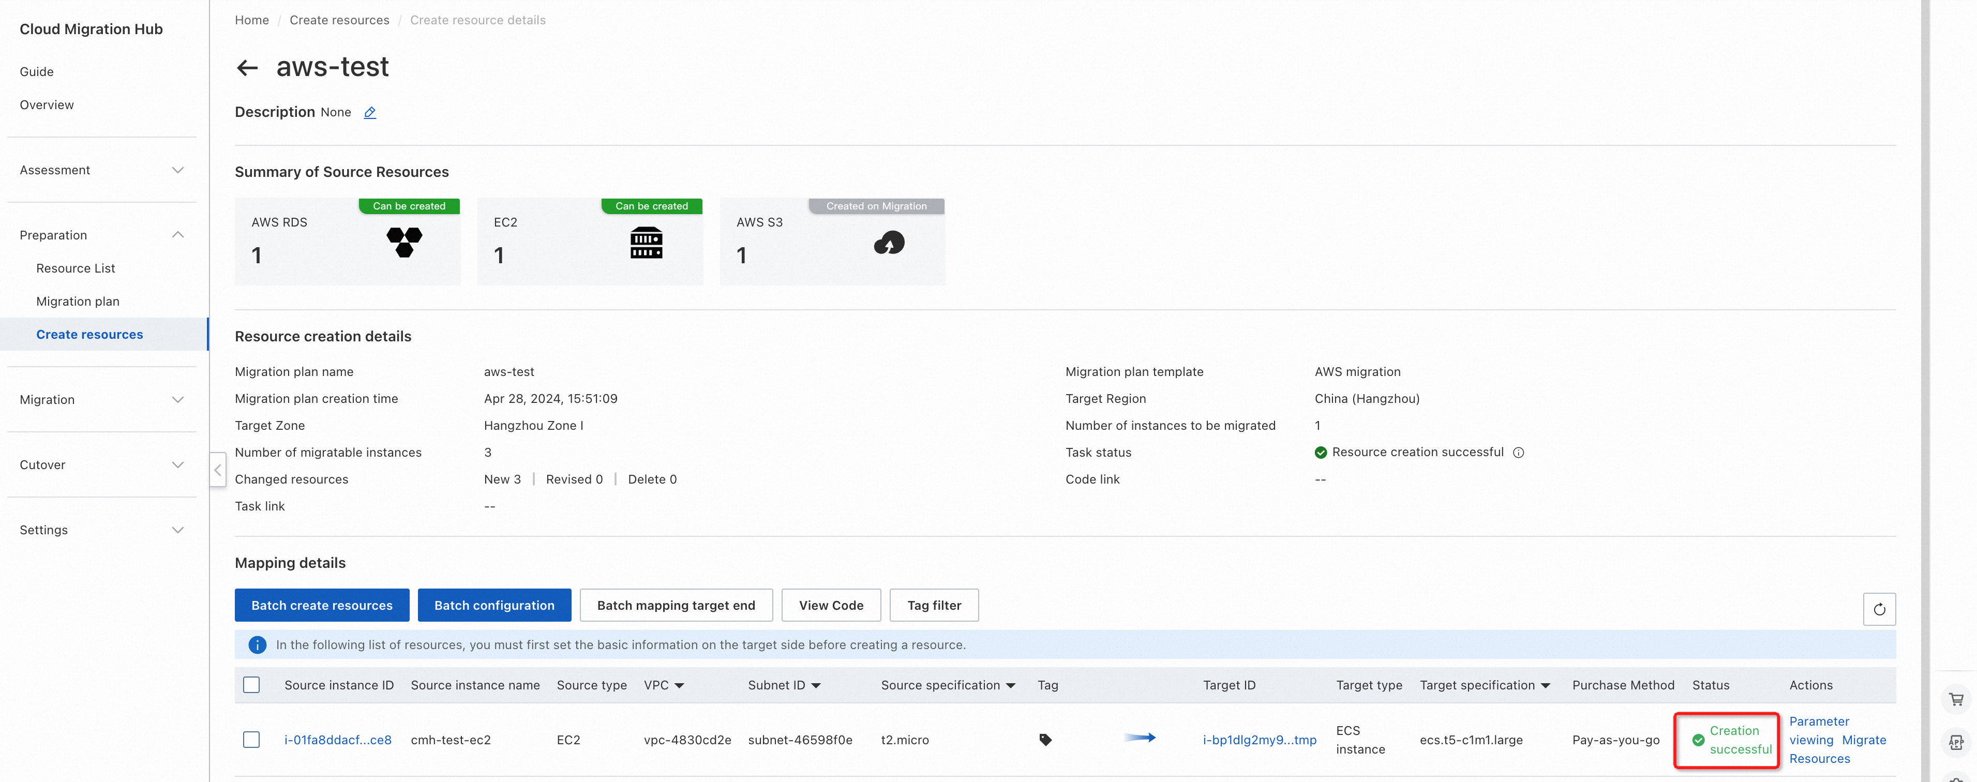
Task: Go back using the arrow beside aws-test
Action: tap(247, 68)
